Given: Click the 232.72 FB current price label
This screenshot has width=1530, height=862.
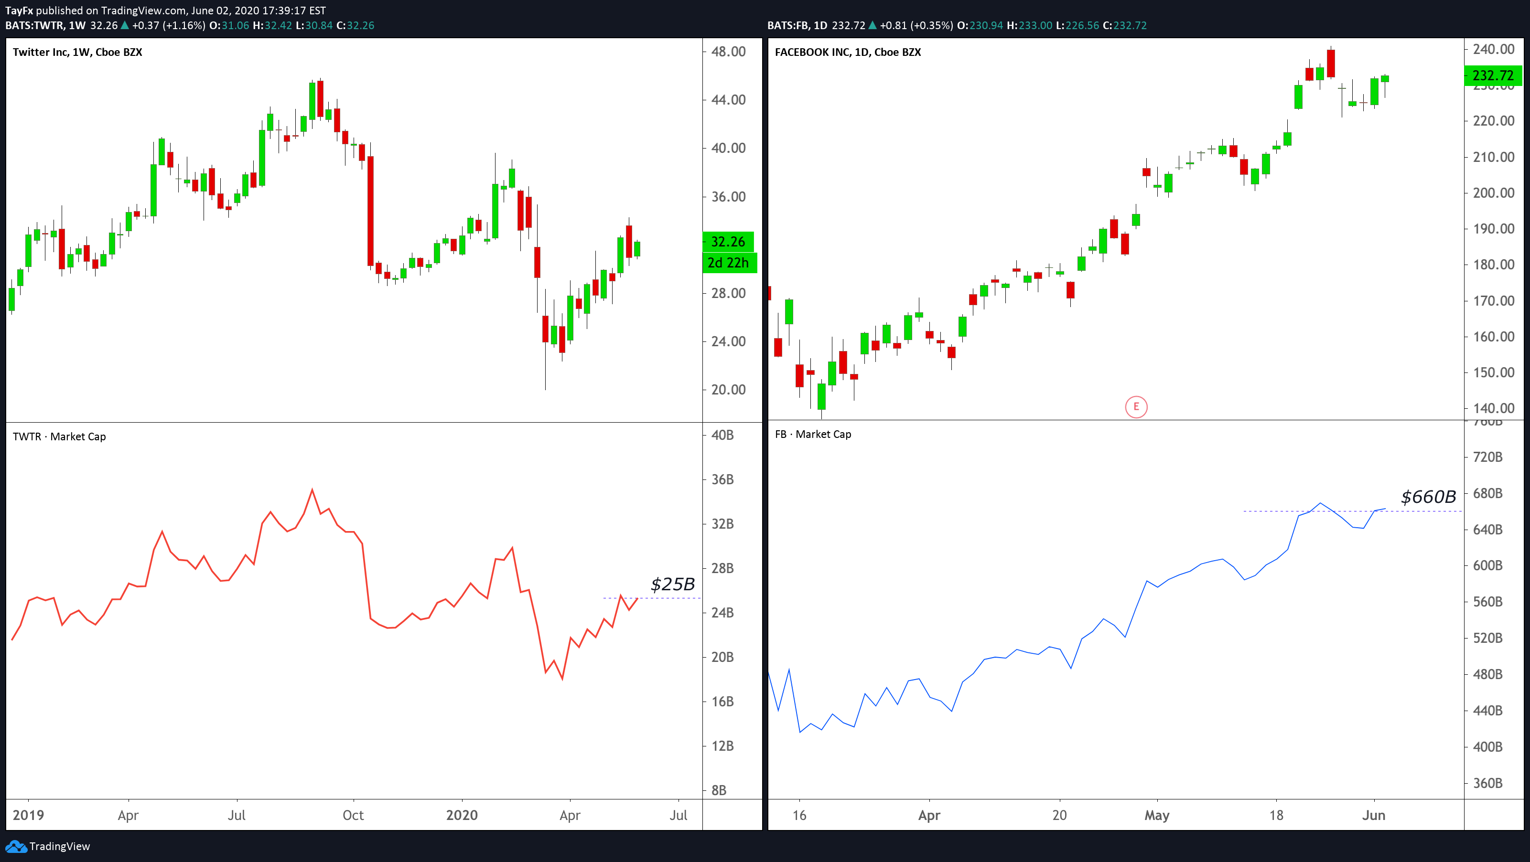Looking at the screenshot, I should 1493,75.
